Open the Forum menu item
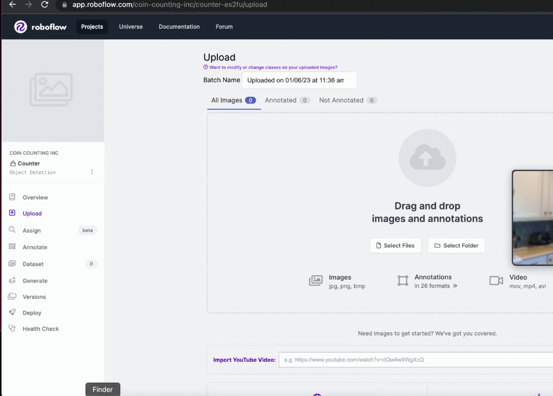 click(x=224, y=27)
